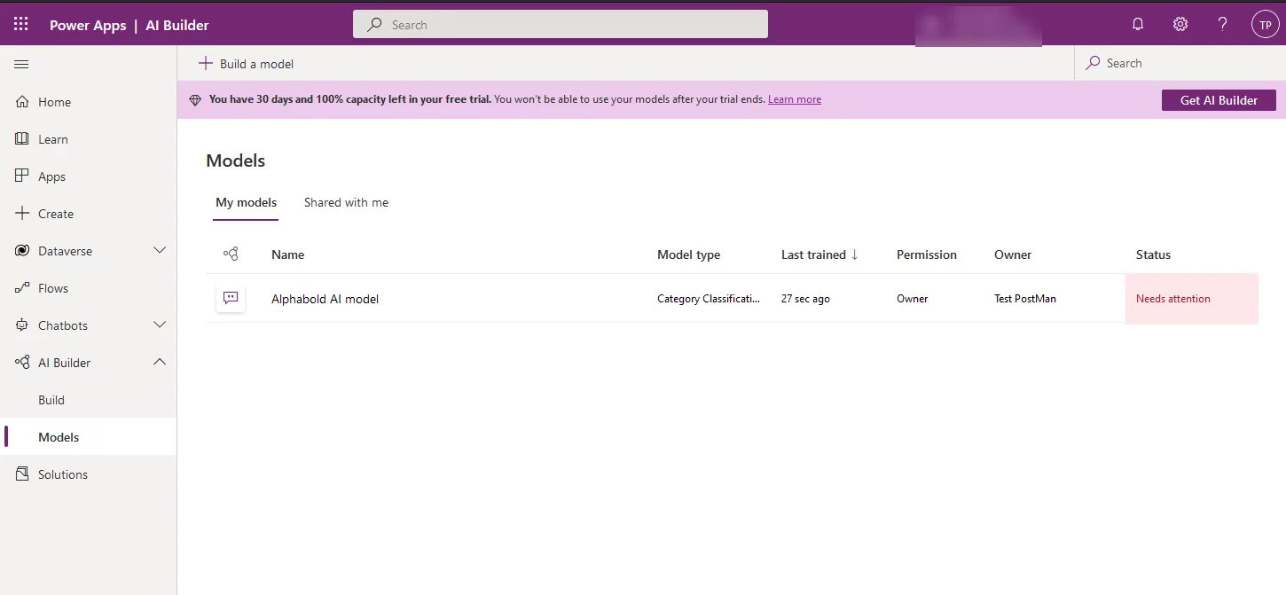Sort by the Last trained column header
Viewport: 1286px width, 595px height.
coord(813,254)
